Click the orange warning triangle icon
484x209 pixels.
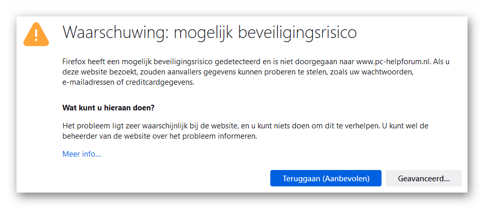click(36, 34)
